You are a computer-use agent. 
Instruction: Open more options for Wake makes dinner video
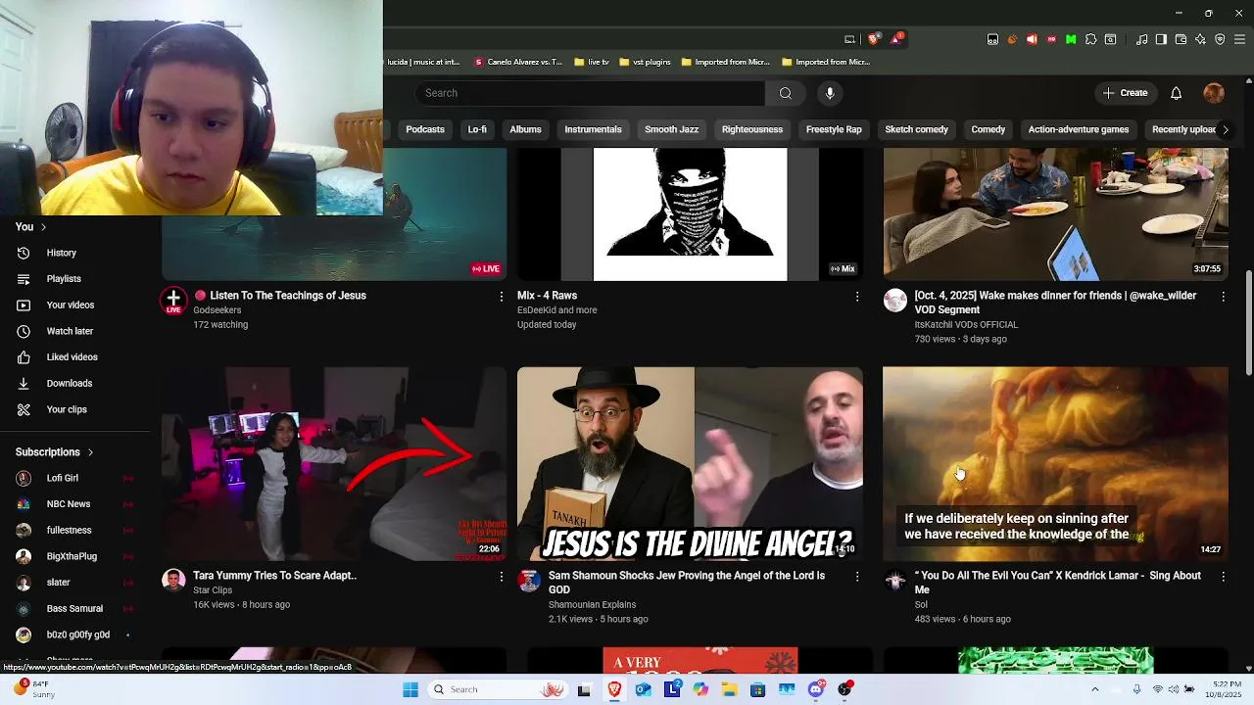point(1223,296)
